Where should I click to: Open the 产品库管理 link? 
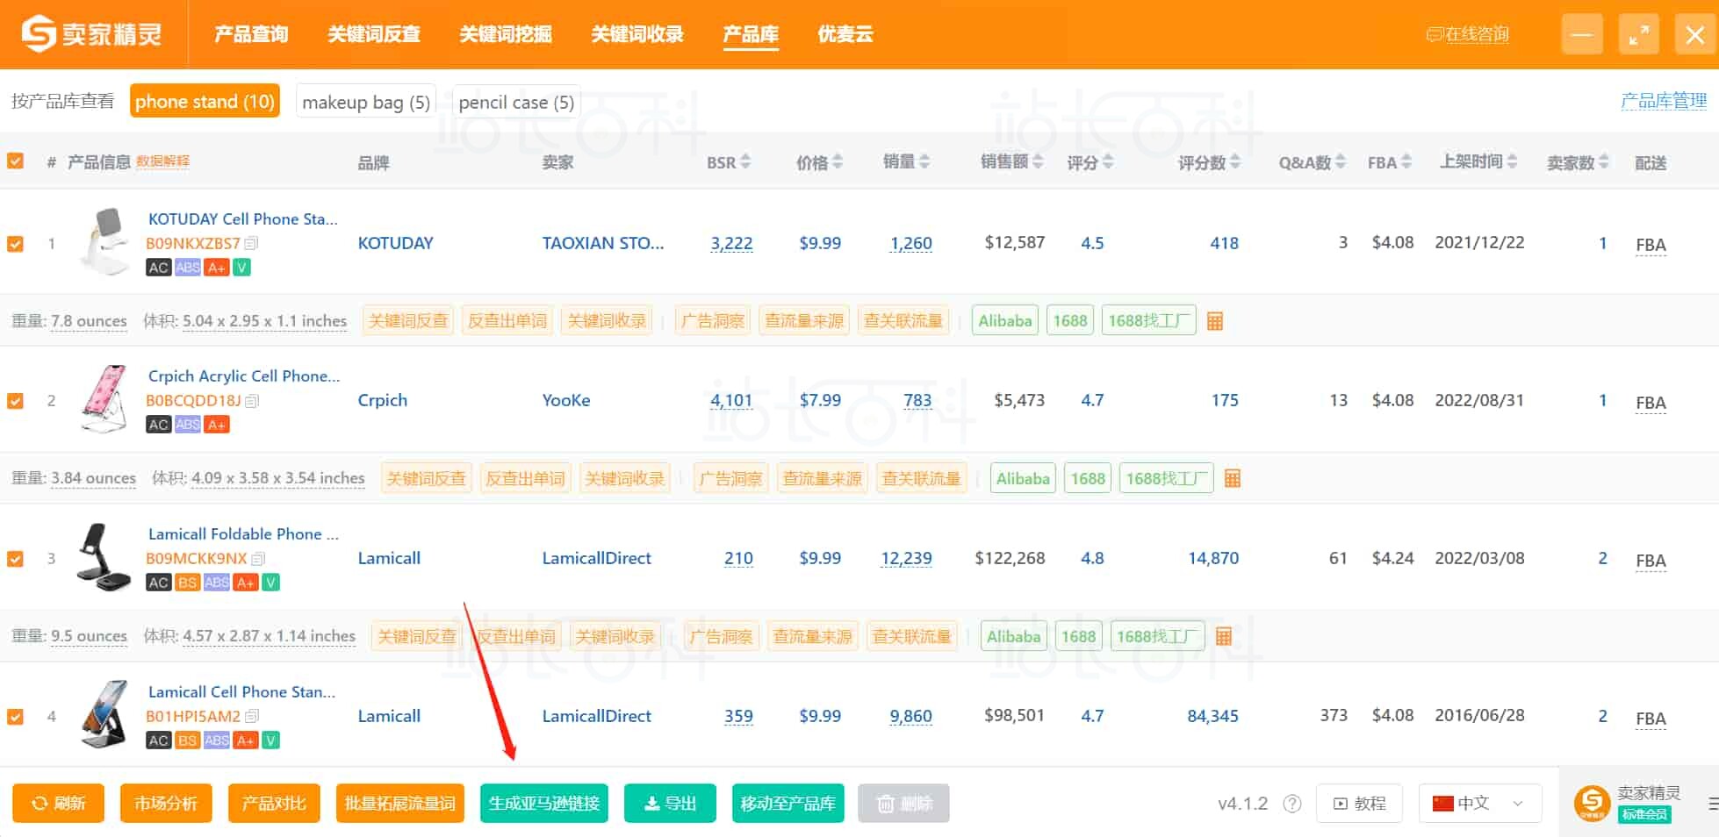pyautogui.click(x=1664, y=101)
